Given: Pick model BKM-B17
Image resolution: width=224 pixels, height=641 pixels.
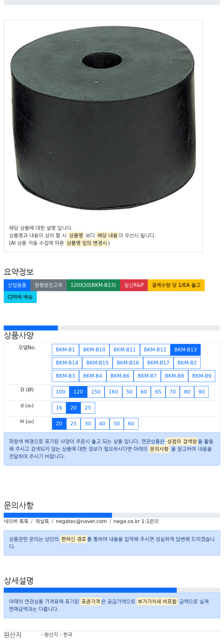Looking at the screenshot, I should (158, 363).
